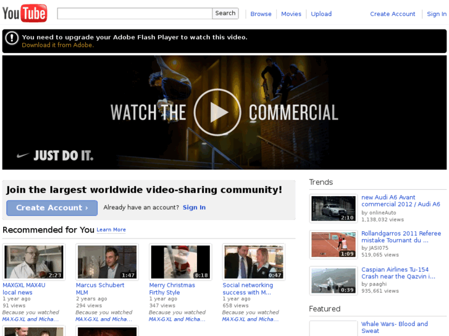Image resolution: width=449 pixels, height=336 pixels.
Task: Click MAXGXL MAX4U local news title
Action: pyautogui.click(x=23, y=289)
